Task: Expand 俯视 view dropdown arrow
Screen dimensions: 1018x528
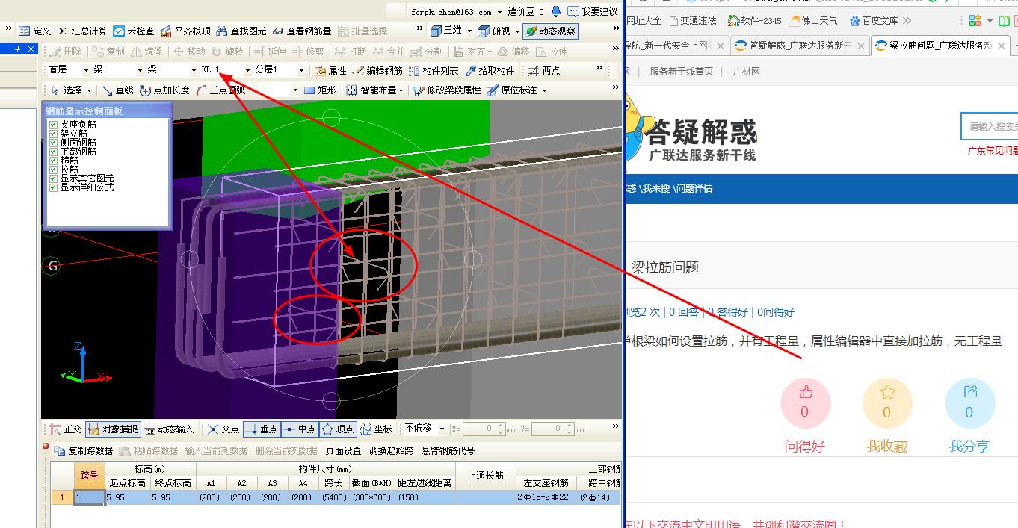Action: (516, 31)
